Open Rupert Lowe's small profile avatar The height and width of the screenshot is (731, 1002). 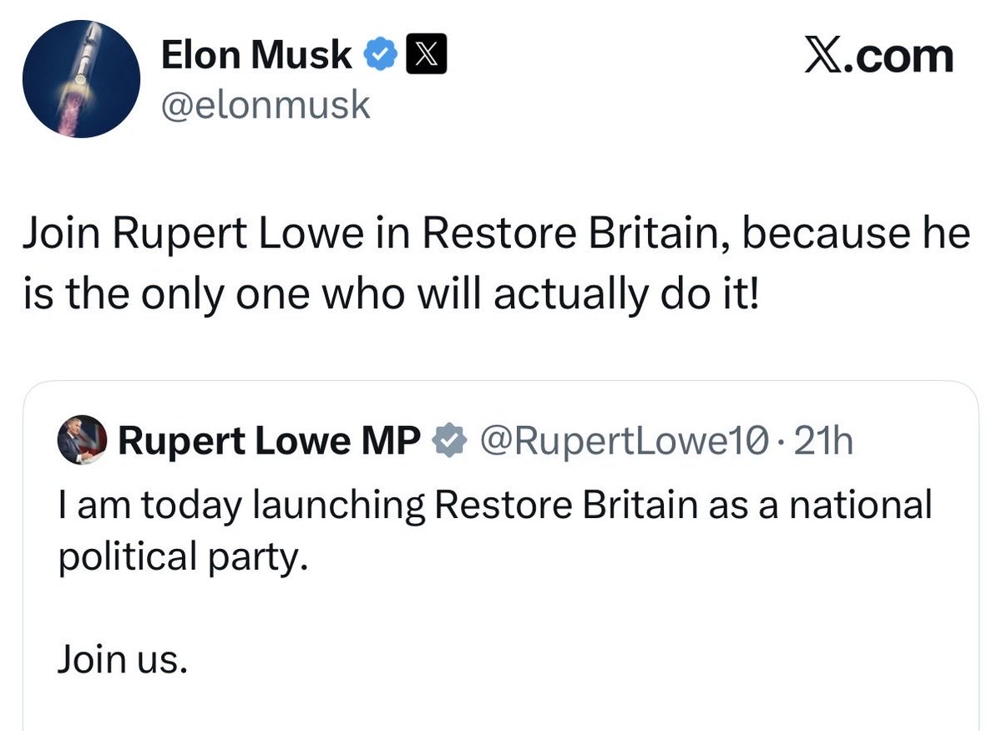(x=82, y=440)
